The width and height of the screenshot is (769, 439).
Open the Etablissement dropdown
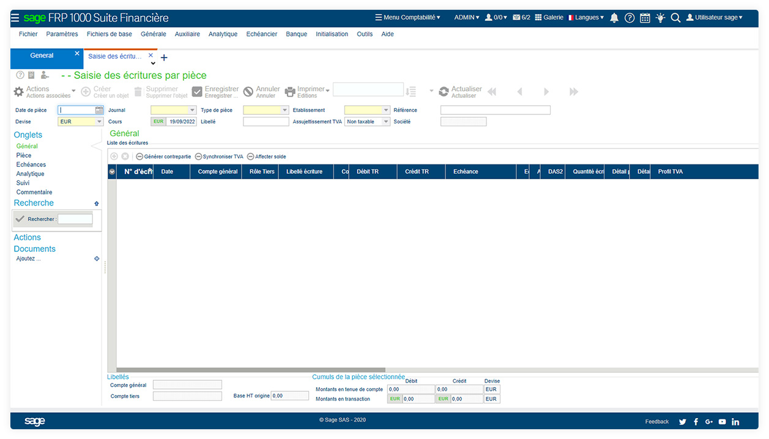(x=386, y=111)
